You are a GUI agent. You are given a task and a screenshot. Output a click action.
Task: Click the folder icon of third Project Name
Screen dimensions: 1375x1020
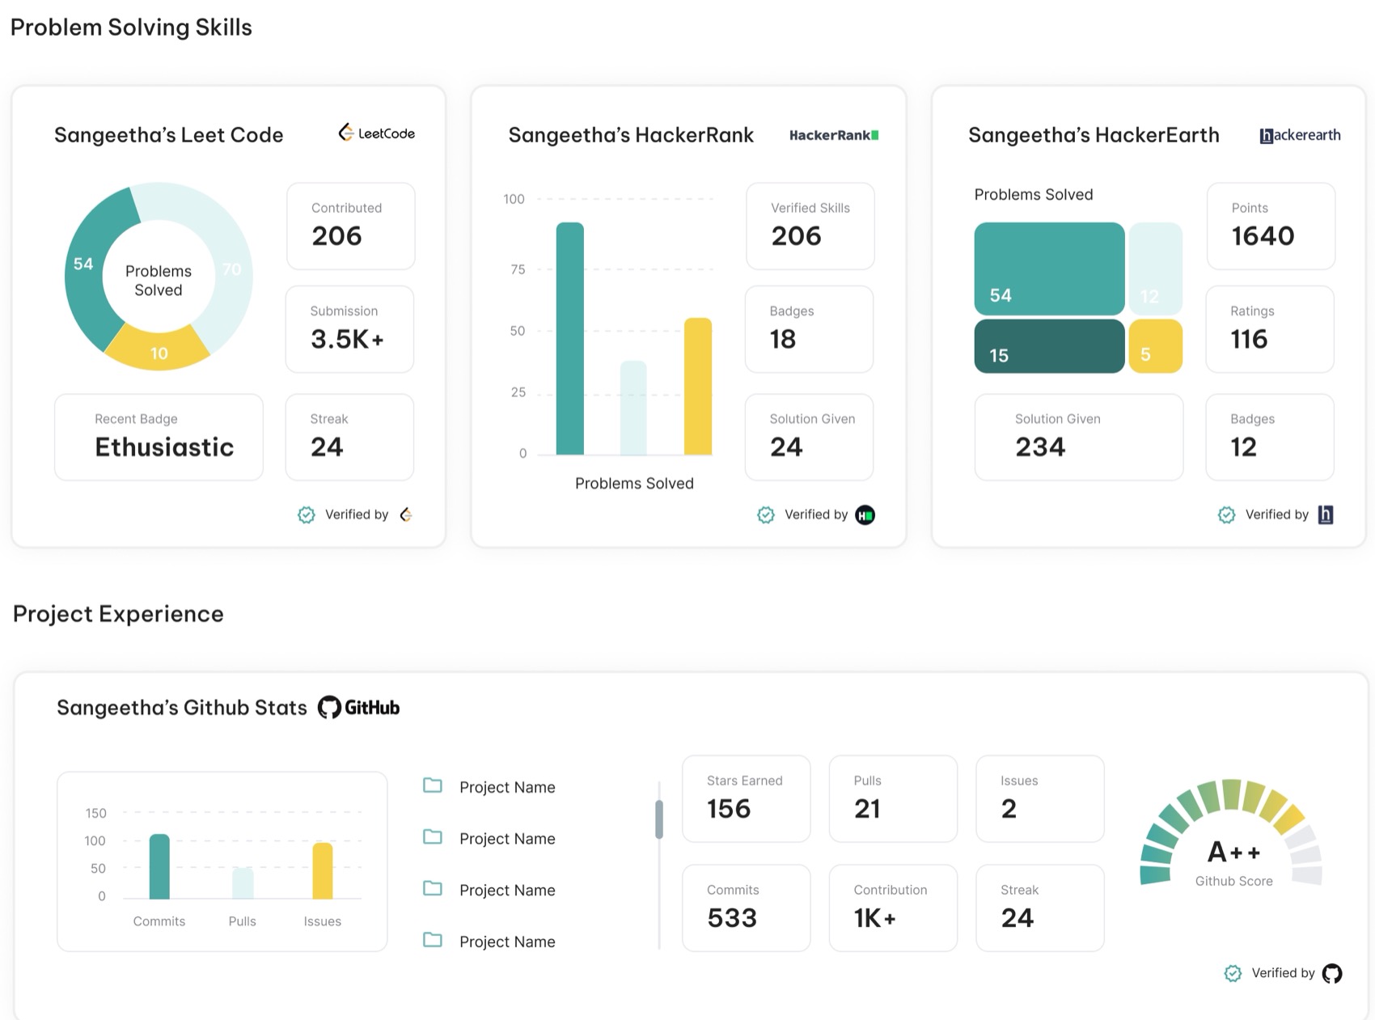(433, 888)
